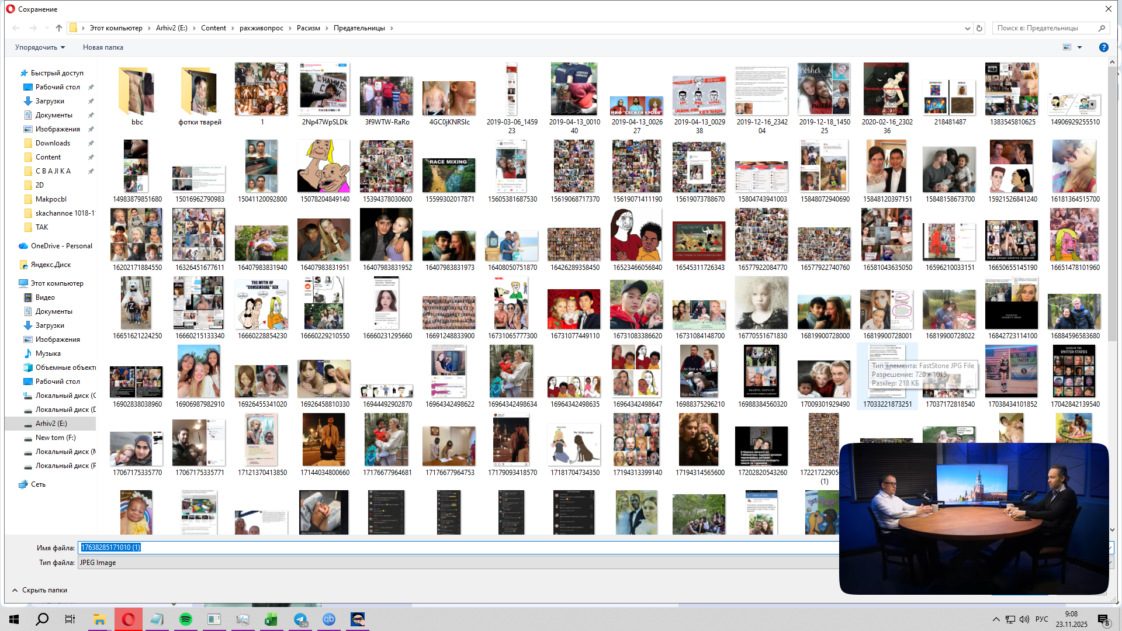The image size is (1122, 631).
Task: Open the Упорядочить dropdown menu
Action: tap(40, 47)
